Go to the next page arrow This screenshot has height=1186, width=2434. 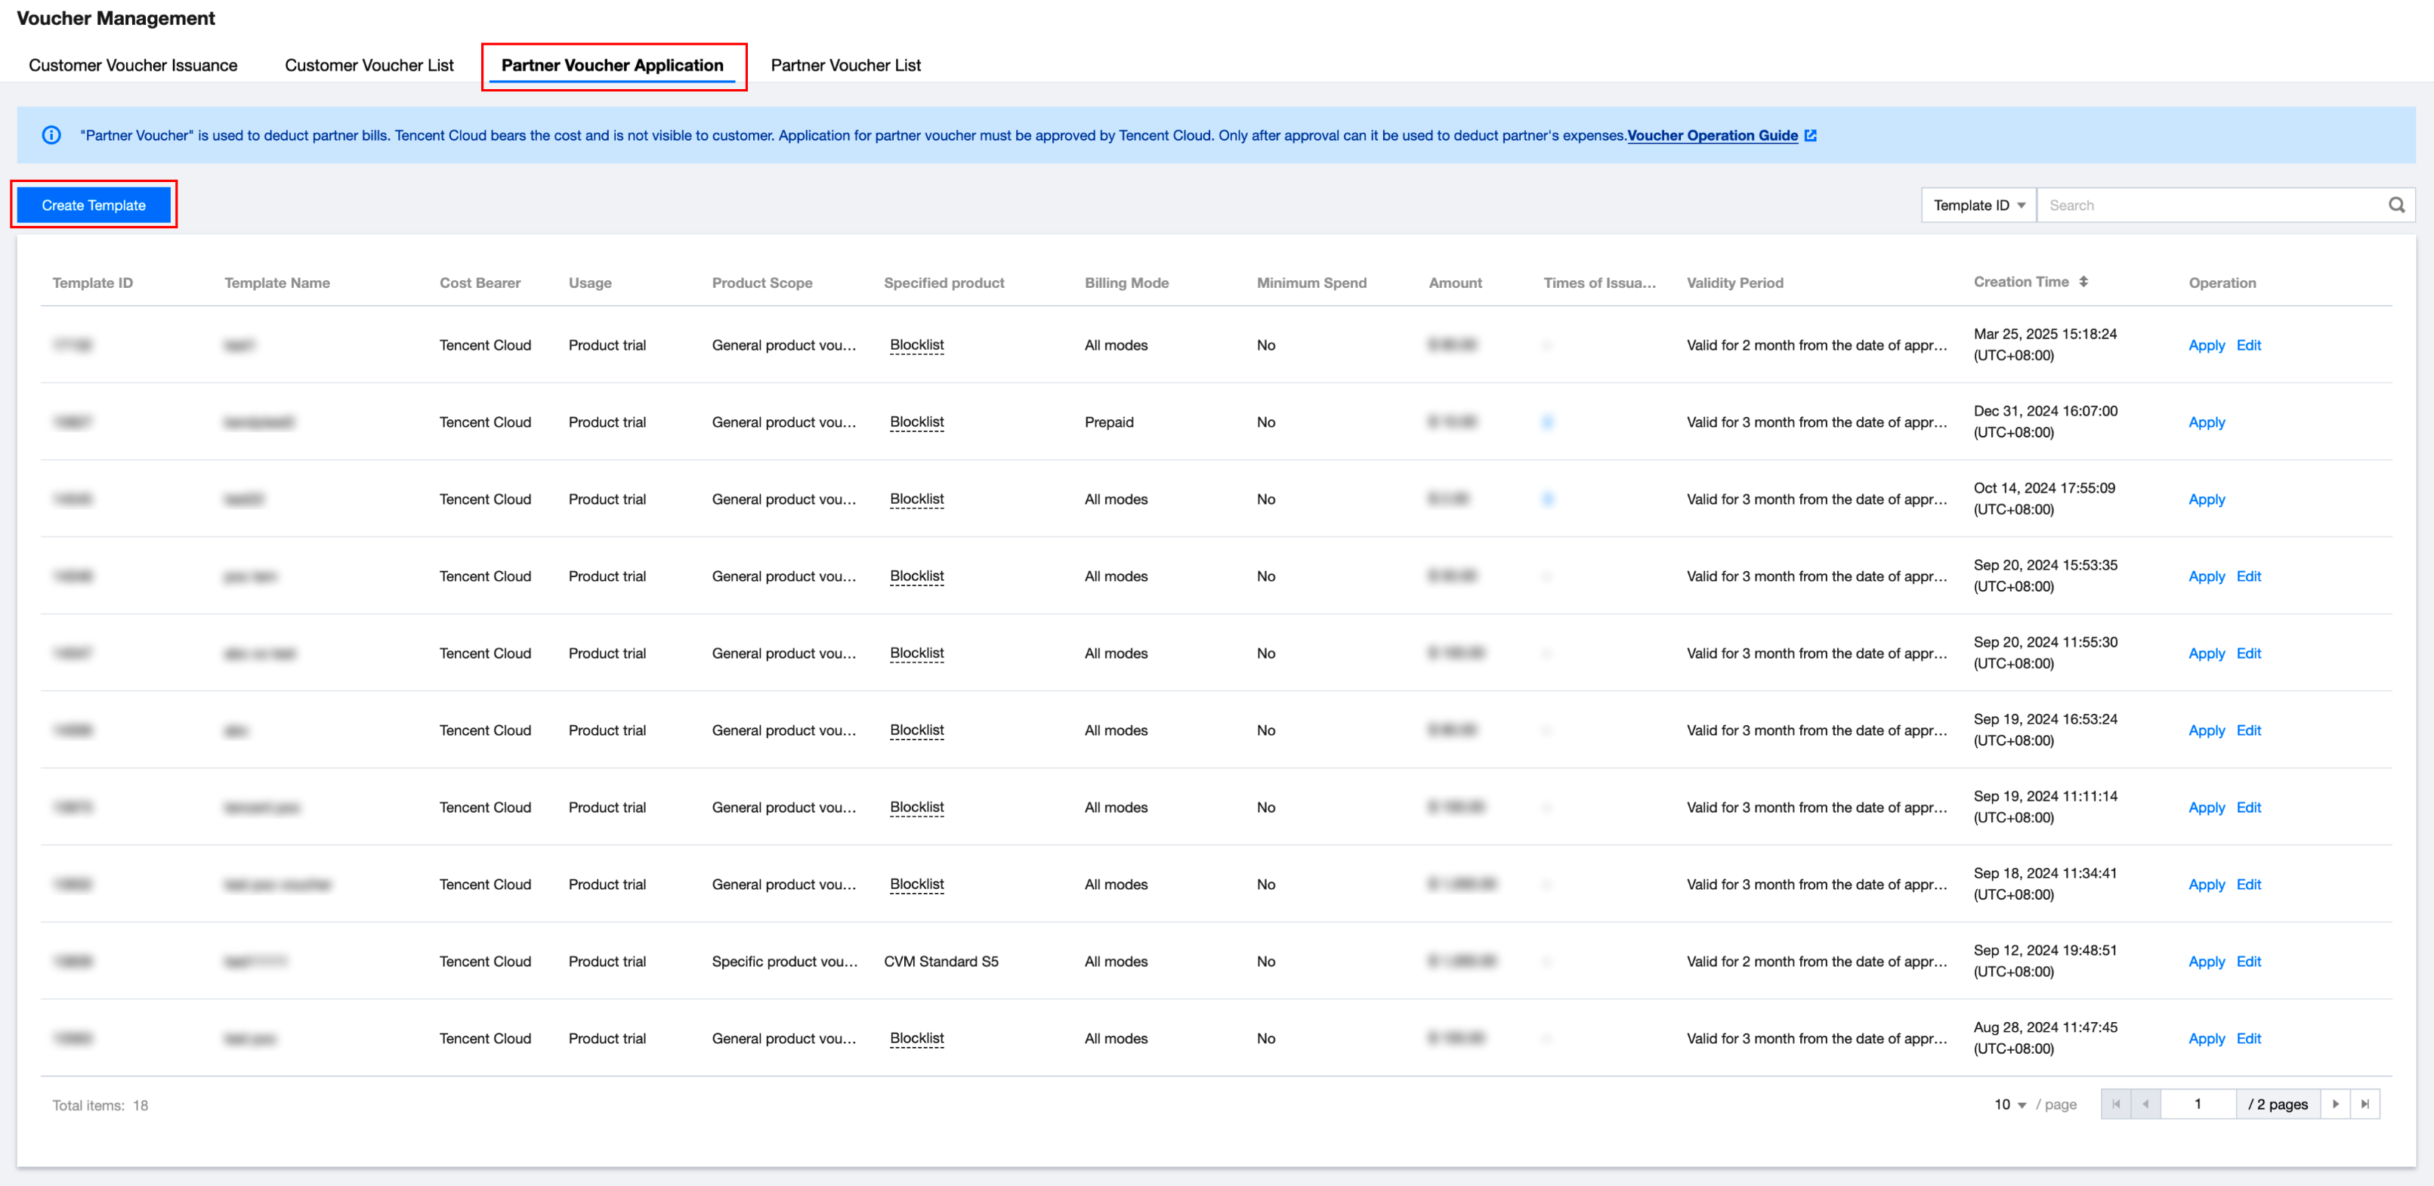[2336, 1104]
